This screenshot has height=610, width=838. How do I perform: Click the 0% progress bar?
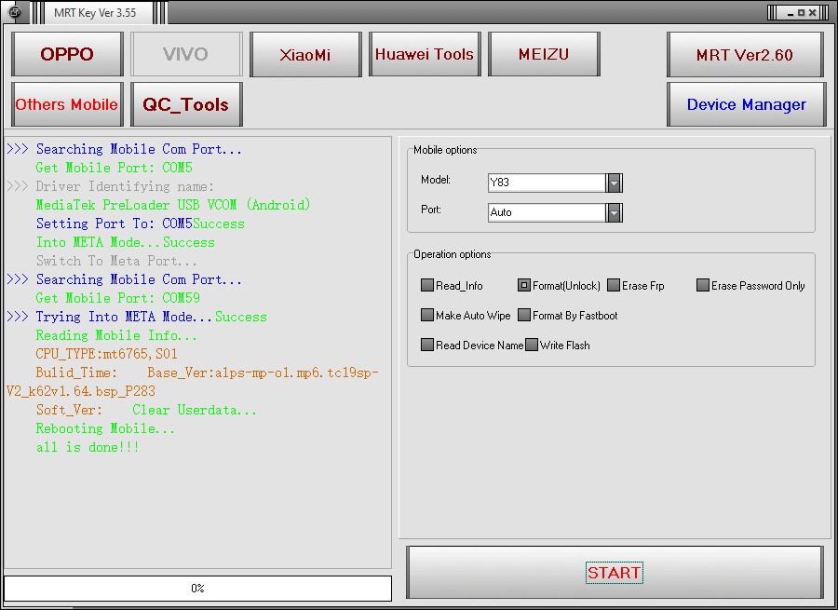pyautogui.click(x=197, y=588)
